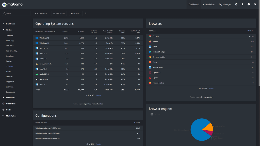Open the Your Website selector dropdown

pos(41,13)
